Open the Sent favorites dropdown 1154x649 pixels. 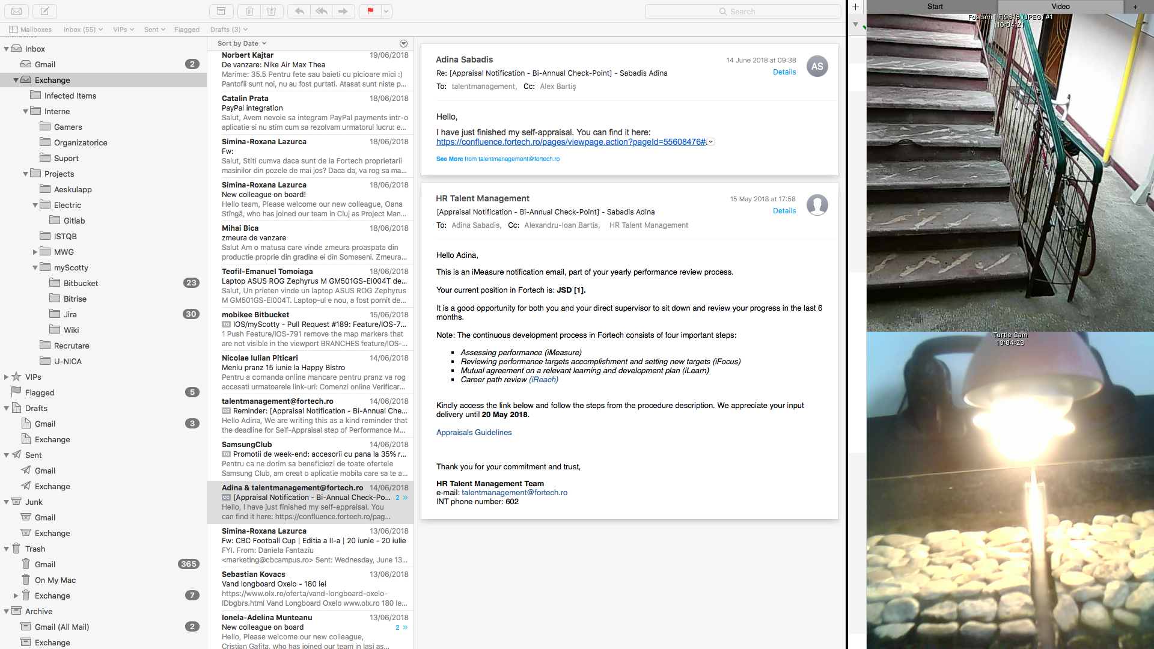tap(154, 29)
